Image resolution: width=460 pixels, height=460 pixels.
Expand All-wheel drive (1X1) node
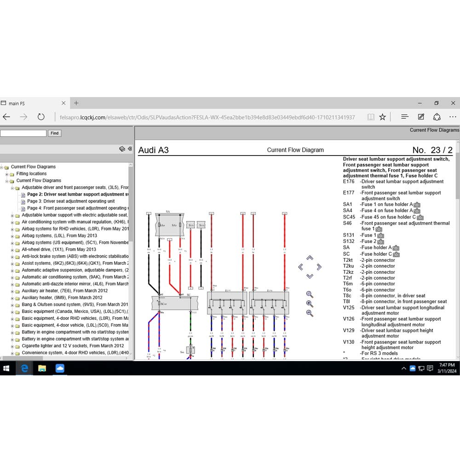point(12,250)
